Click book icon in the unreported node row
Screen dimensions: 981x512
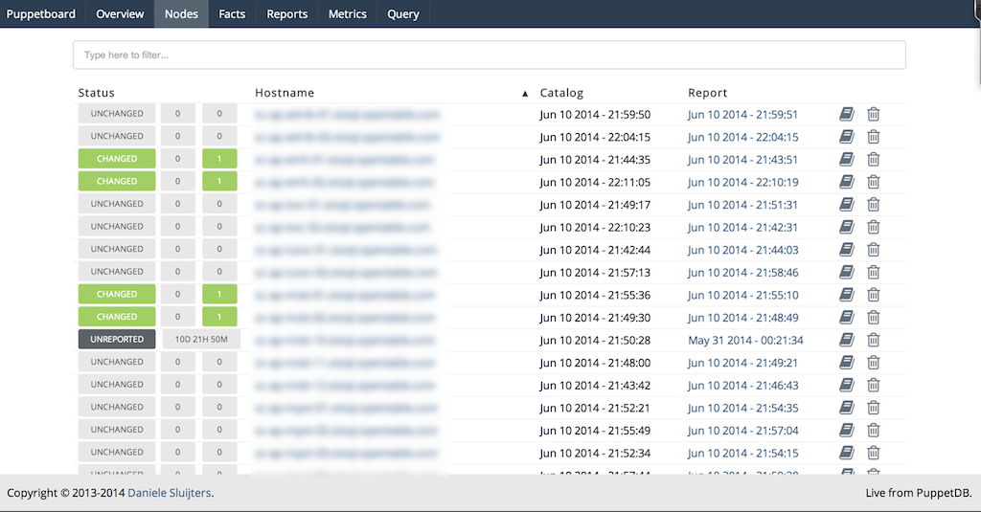click(x=846, y=340)
